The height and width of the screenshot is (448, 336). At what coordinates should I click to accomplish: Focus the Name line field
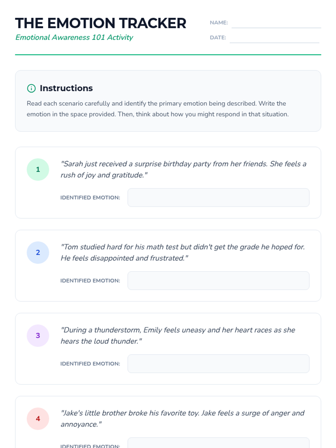pyautogui.click(x=276, y=23)
